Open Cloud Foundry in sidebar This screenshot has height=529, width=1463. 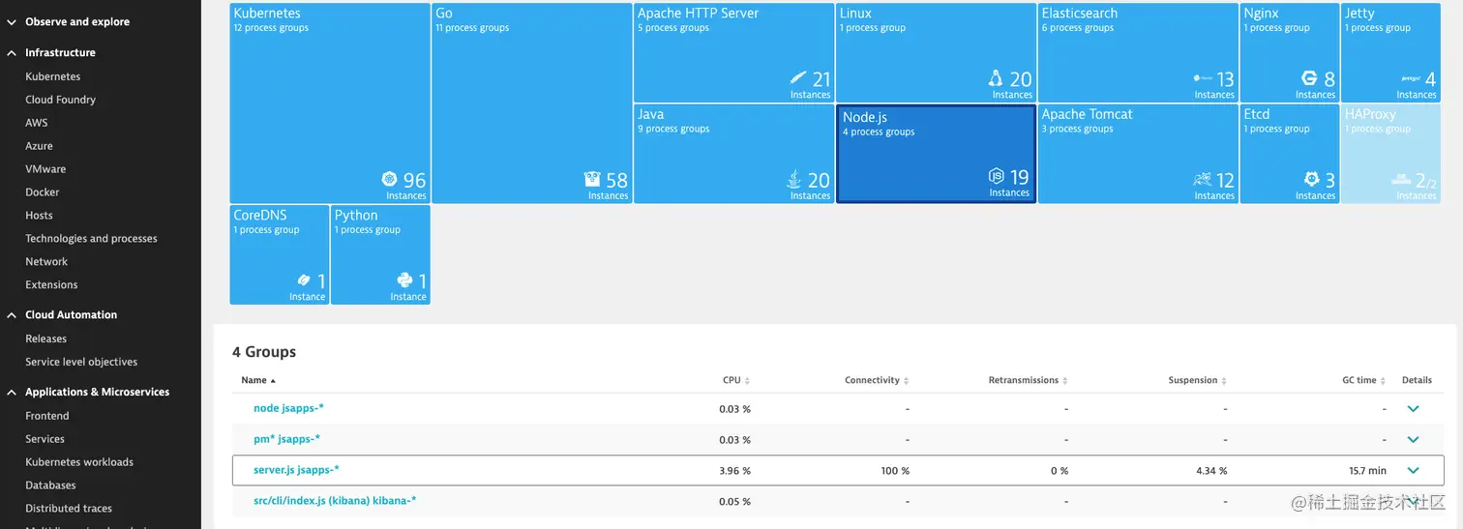(x=60, y=100)
